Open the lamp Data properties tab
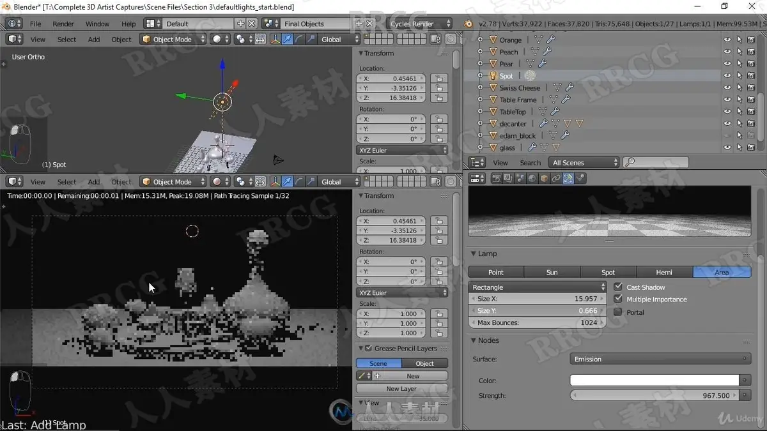This screenshot has height=431, width=767. (568, 179)
